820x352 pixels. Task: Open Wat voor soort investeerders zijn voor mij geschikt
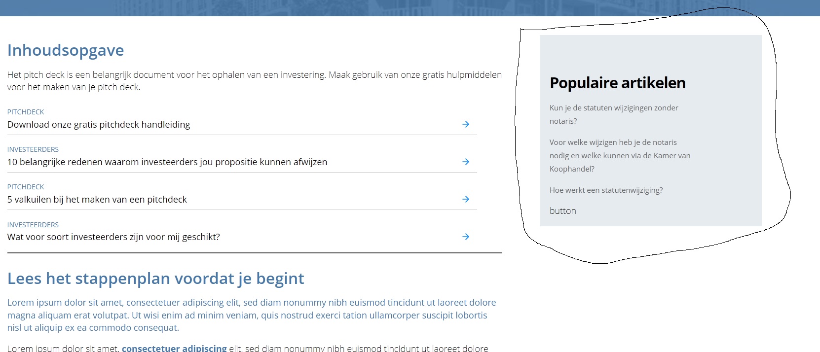pyautogui.click(x=113, y=237)
